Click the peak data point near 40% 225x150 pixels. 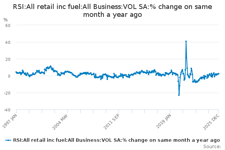[x=186, y=41]
